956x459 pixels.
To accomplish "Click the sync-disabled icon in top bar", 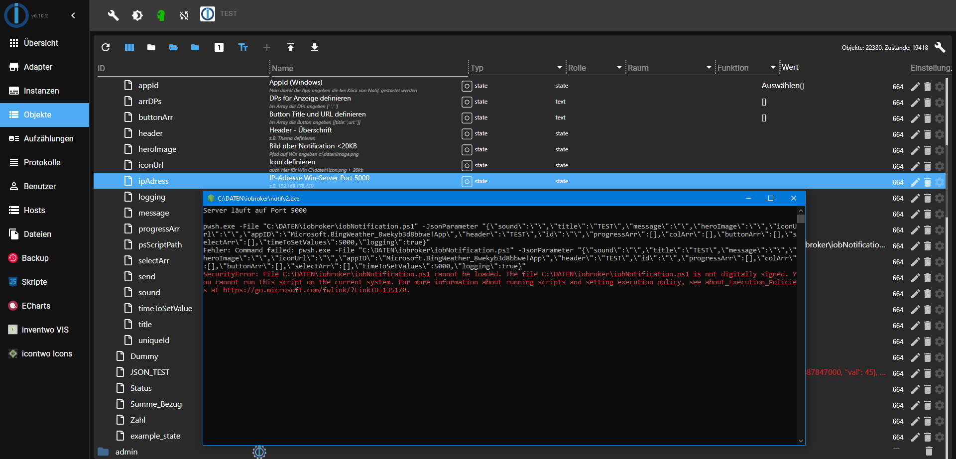I will (x=184, y=15).
